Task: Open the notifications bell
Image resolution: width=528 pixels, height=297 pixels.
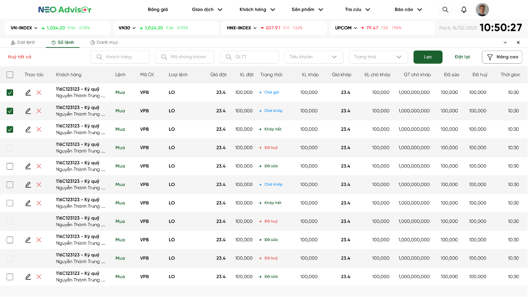Action: point(464,9)
